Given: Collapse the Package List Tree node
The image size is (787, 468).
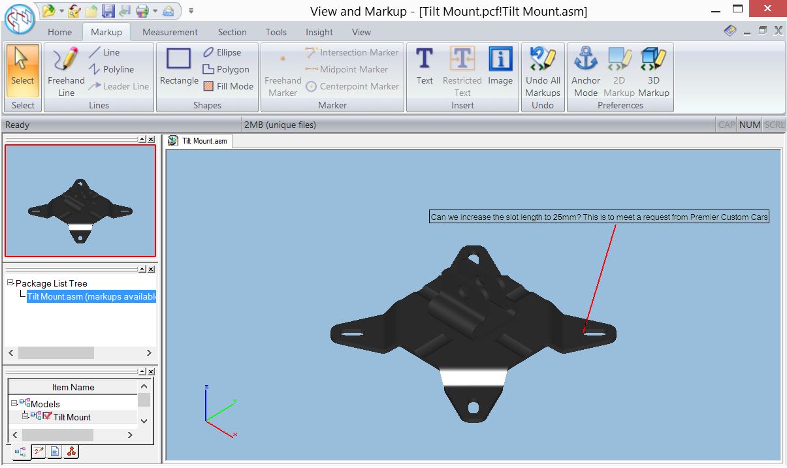Looking at the screenshot, I should click(10, 283).
